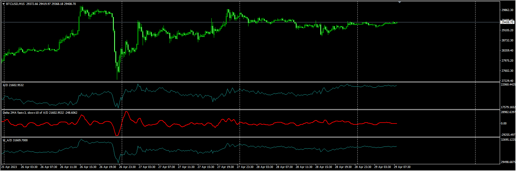This screenshot has height=171, width=516.
Task: Click the Delta 2MA fast=3 indicator label
Action: tap(40, 113)
